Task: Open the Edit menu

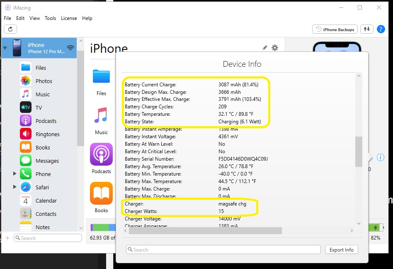Action: [x=20, y=18]
